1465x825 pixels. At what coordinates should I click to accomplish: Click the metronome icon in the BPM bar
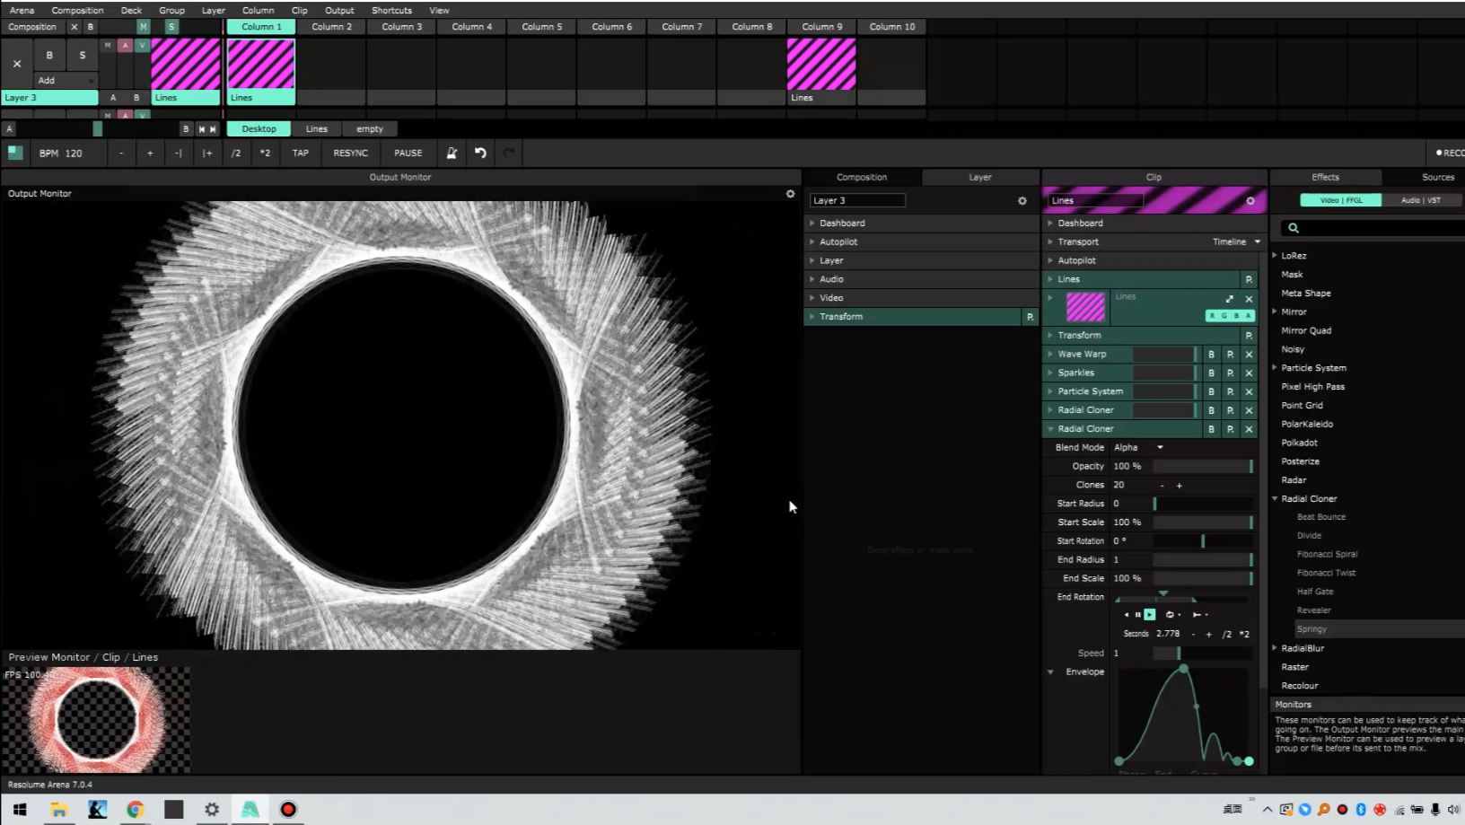[452, 154]
